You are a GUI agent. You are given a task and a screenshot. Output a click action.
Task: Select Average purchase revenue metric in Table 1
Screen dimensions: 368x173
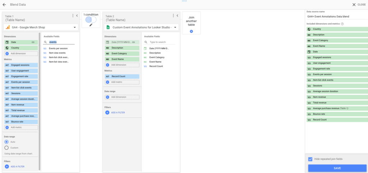tap(21, 116)
